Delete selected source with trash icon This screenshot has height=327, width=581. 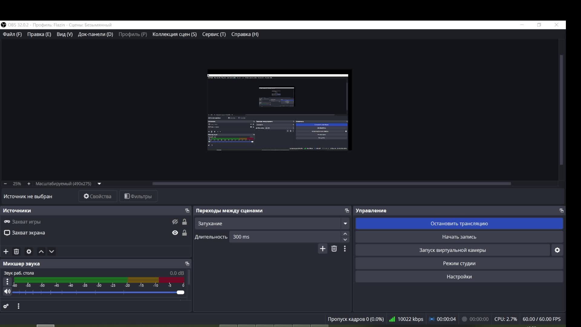[x=16, y=252]
